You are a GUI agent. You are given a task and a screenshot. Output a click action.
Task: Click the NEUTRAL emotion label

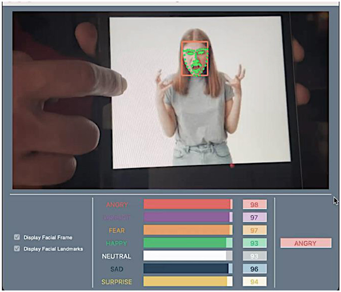tap(116, 256)
